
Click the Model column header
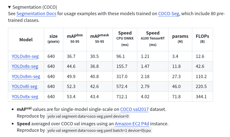pyautogui.click(x=26, y=40)
